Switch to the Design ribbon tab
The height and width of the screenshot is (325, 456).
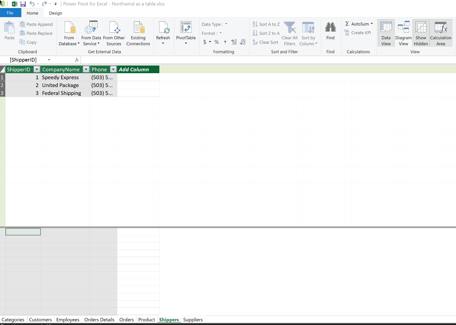(x=56, y=13)
